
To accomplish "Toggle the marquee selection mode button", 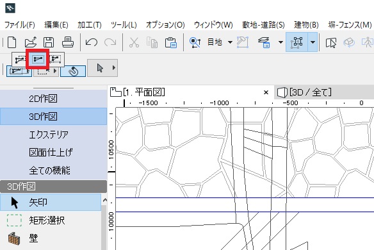I will click(19, 71).
